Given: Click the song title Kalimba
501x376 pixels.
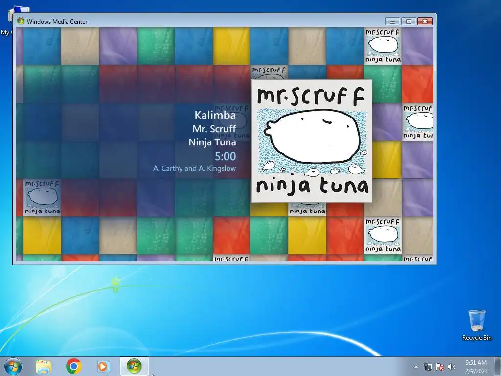Looking at the screenshot, I should click(215, 115).
